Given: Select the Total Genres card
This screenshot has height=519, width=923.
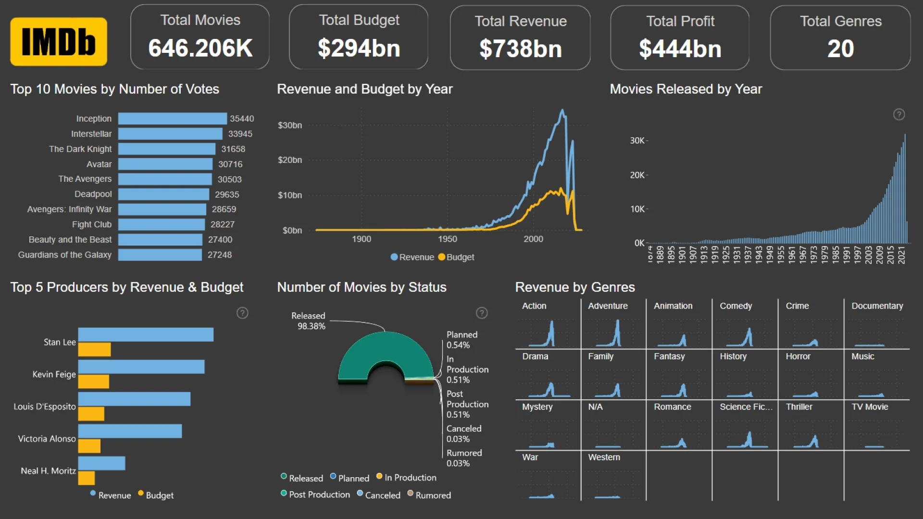Looking at the screenshot, I should click(x=840, y=37).
